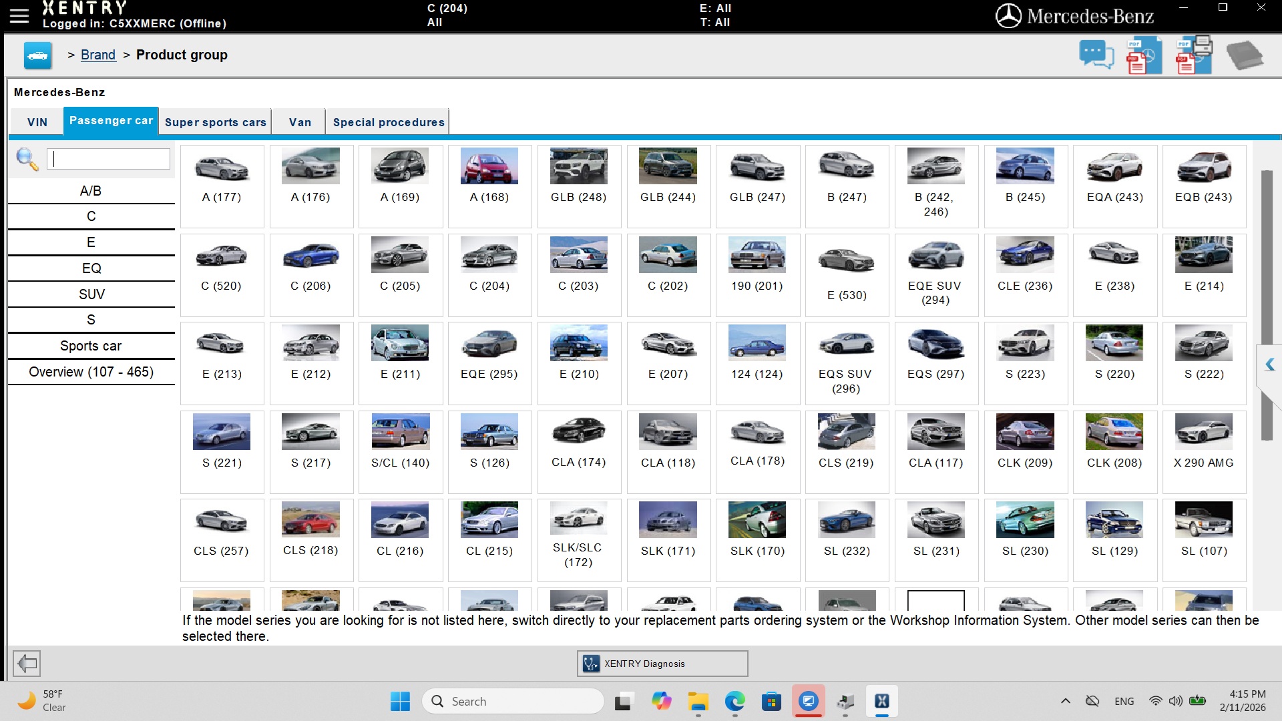Screen dimensions: 1282x721
Task: Open Microsoft Edge from taskbar
Action: (735, 702)
